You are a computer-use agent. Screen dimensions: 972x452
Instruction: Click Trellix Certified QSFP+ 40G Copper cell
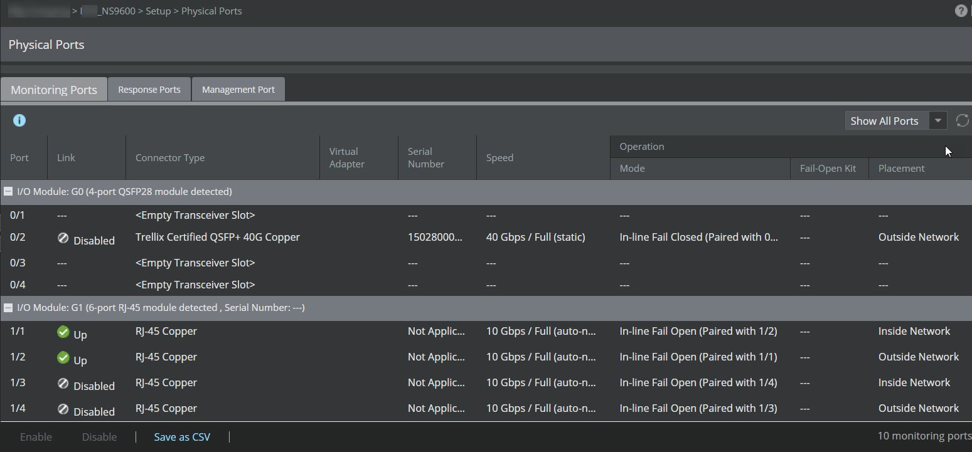pos(218,237)
